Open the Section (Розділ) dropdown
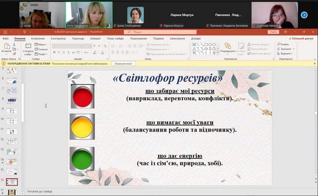The width and height of the screenshot is (318, 196). point(41,54)
